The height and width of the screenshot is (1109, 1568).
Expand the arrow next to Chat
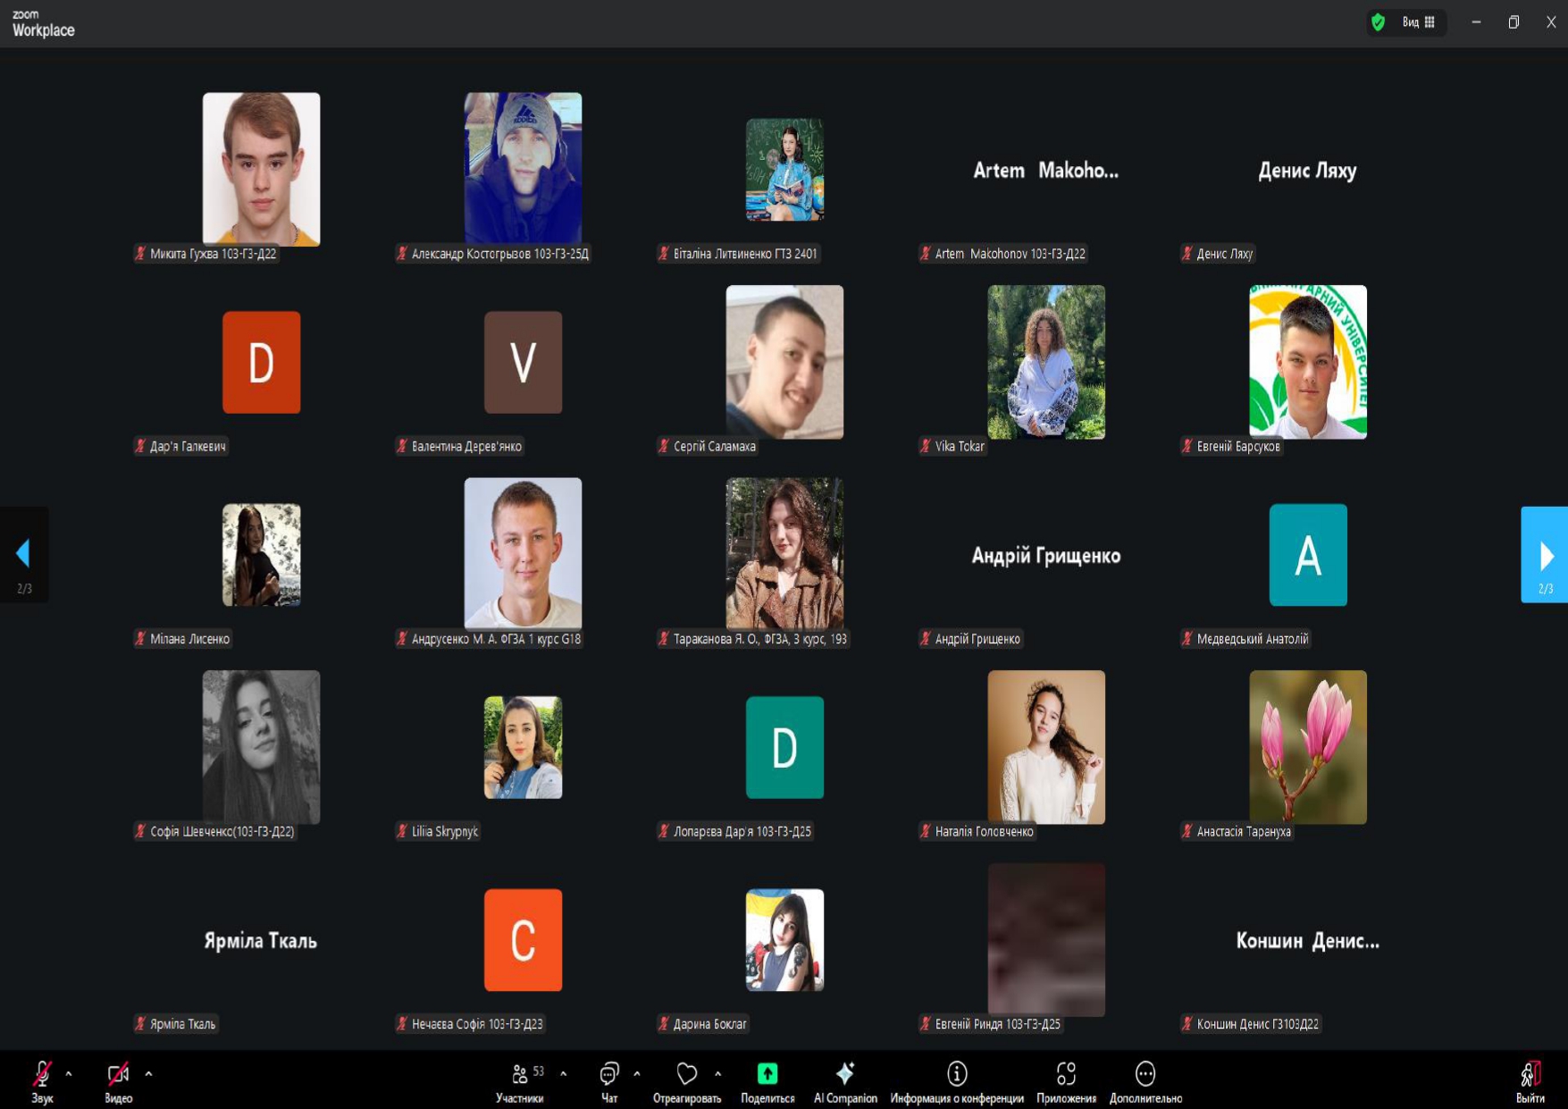pyautogui.click(x=637, y=1073)
